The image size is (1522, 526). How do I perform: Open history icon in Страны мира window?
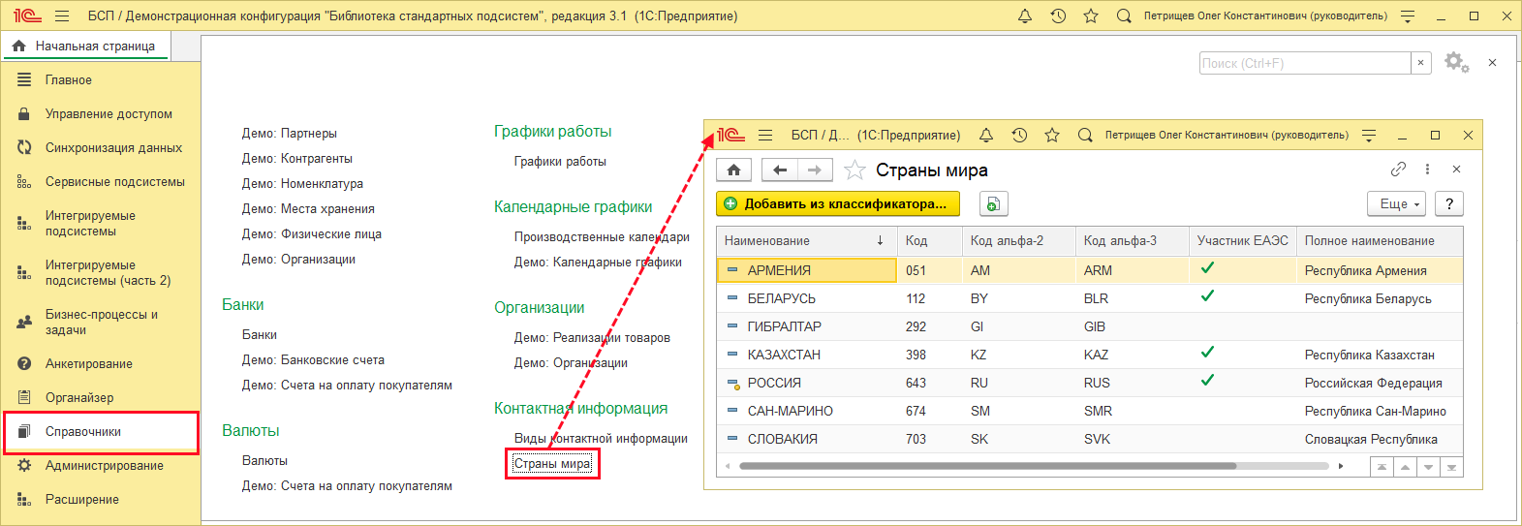(1019, 136)
